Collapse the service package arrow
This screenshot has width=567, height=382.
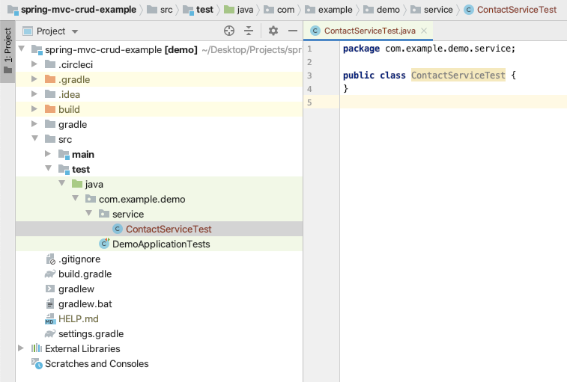coord(89,214)
